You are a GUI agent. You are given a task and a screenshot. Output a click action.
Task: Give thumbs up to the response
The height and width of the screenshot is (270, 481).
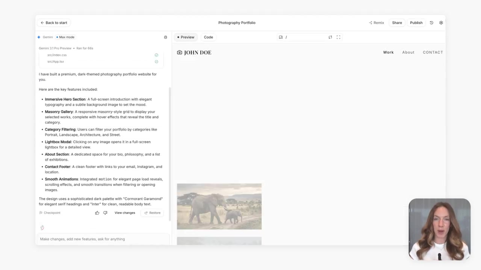point(97,213)
